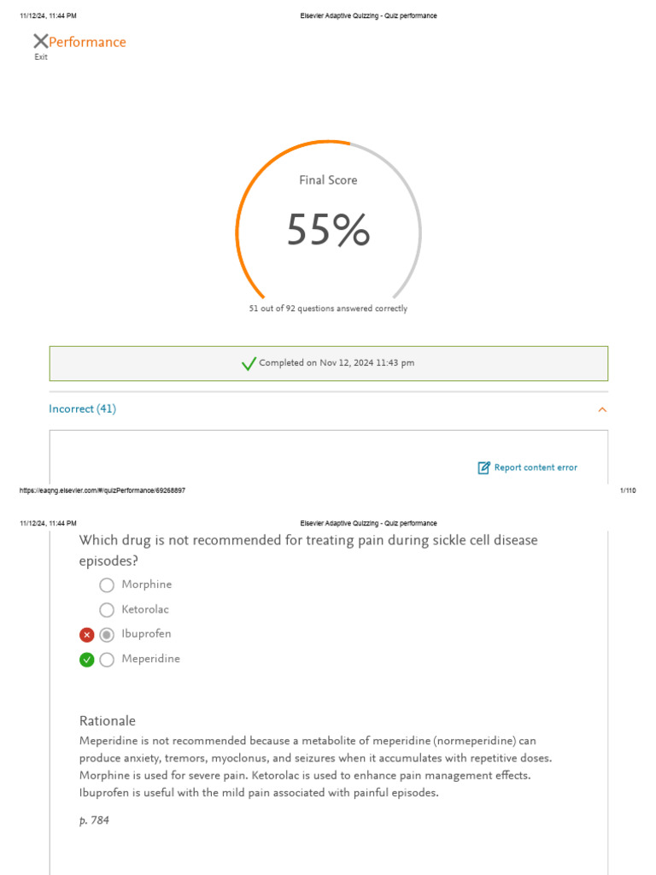
Task: Collapse the Incorrect section chevron
Action: (x=602, y=410)
